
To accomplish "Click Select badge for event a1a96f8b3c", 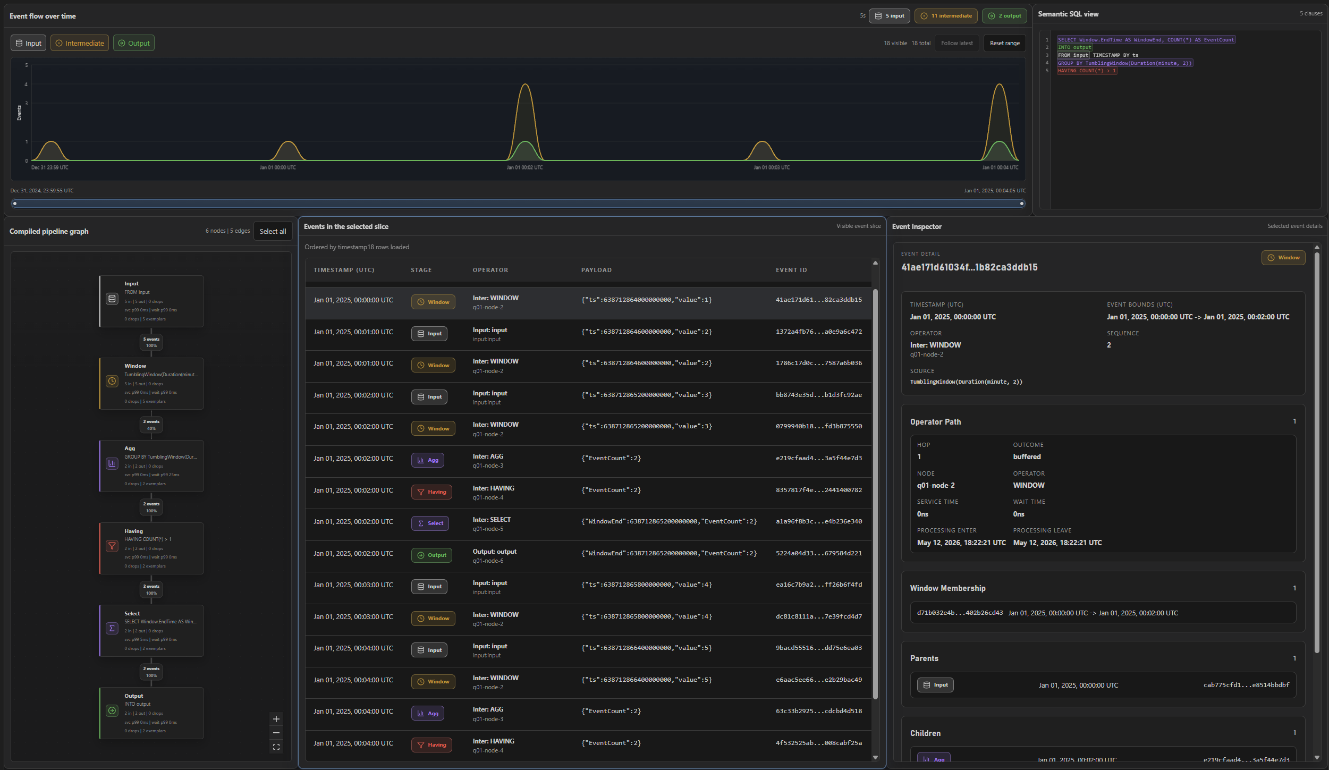I will (x=430, y=523).
